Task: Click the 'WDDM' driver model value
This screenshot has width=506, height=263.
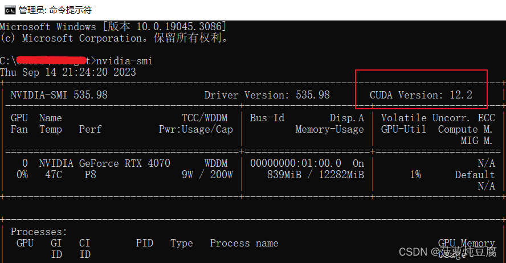Action: (216, 163)
